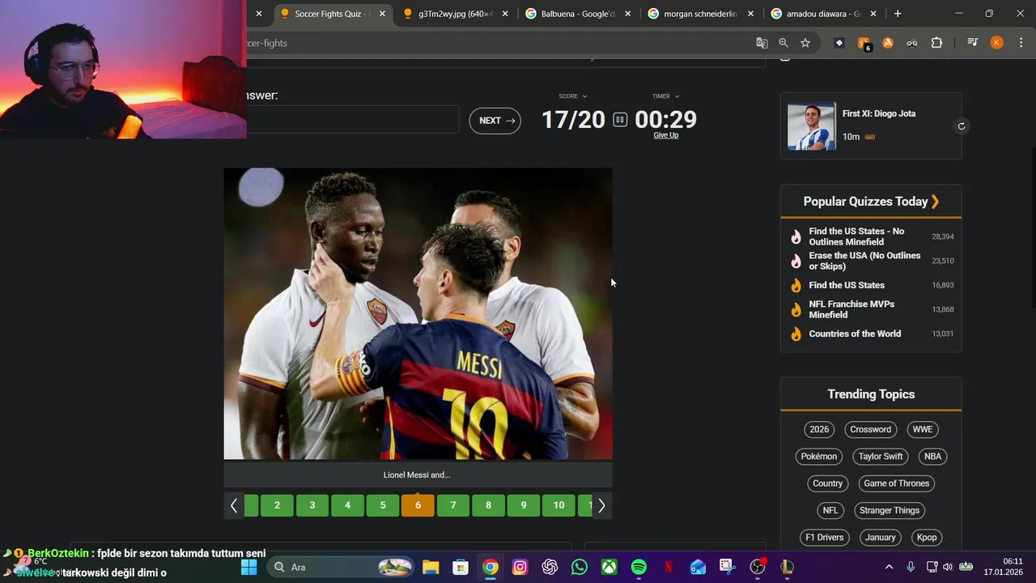Select question 2
Viewport: 1036px width, 583px height.
pos(277,505)
